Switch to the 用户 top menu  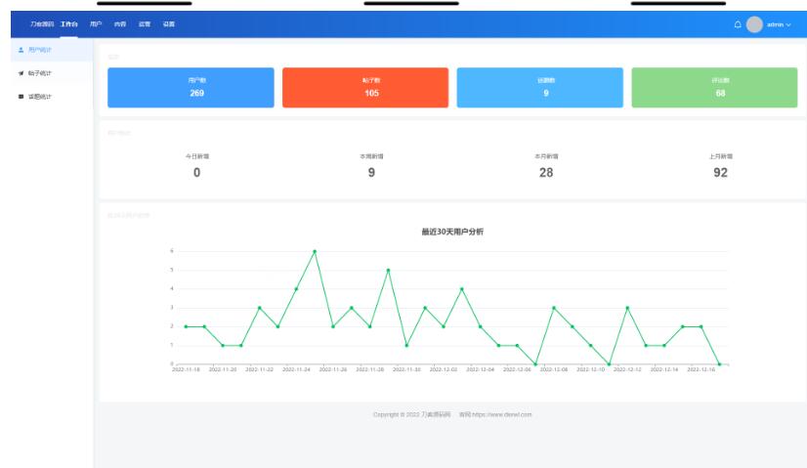pos(96,24)
